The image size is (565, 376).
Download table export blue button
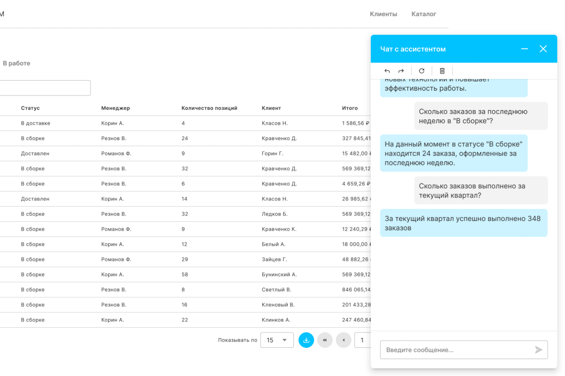point(306,340)
